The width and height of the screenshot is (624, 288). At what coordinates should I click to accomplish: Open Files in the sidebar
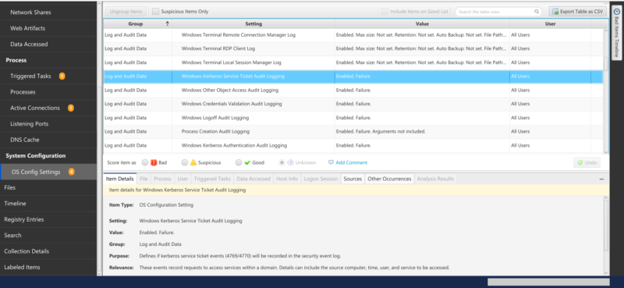click(48, 187)
